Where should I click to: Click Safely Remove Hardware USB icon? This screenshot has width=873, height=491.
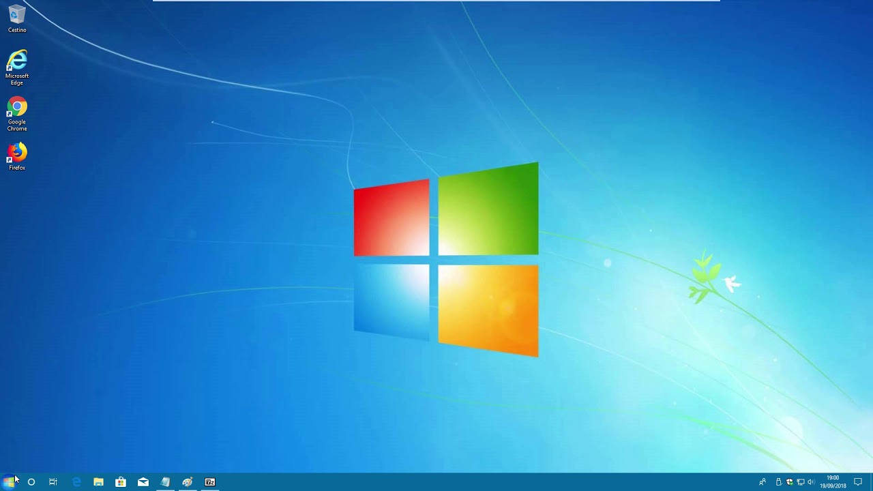(x=779, y=482)
